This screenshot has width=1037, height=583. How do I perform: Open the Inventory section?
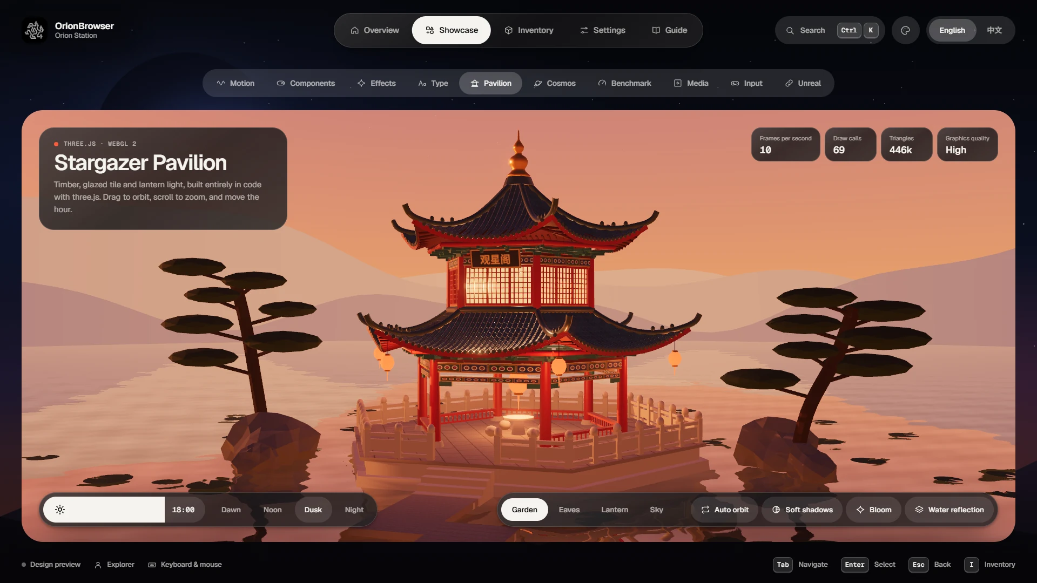coord(529,30)
